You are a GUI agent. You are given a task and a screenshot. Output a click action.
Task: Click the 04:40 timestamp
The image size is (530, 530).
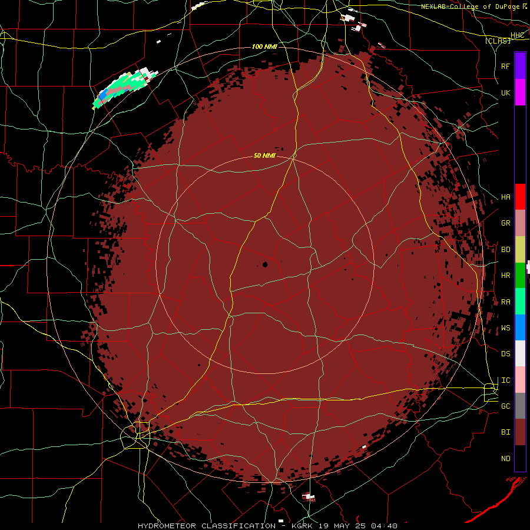(384, 526)
